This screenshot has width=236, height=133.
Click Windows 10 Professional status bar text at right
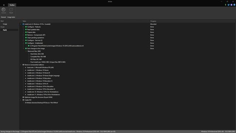(x=218, y=132)
